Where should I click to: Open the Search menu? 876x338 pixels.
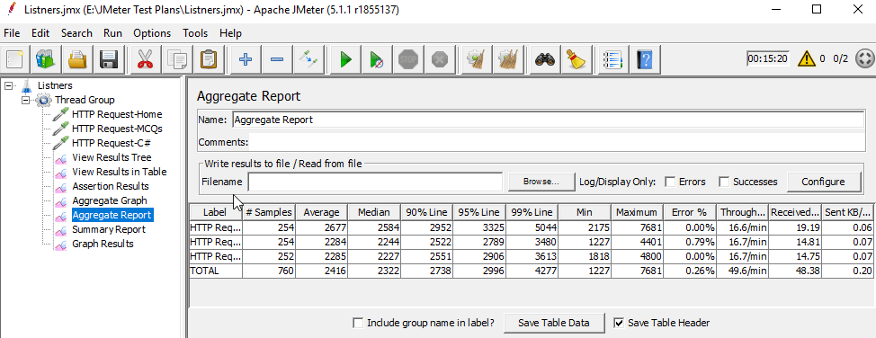point(76,33)
